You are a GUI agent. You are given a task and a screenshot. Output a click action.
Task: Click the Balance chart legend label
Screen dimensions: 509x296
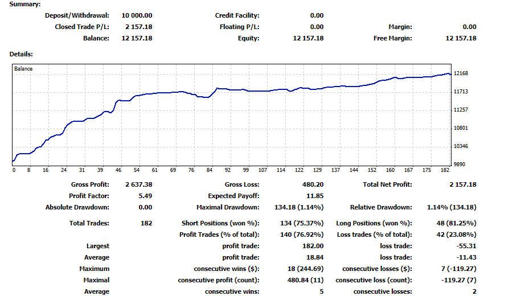click(x=23, y=68)
